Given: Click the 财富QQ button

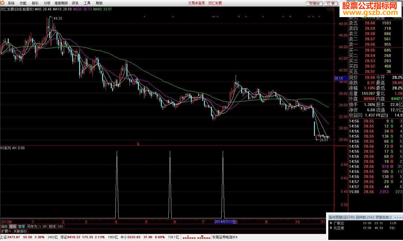Looking at the screenshot, I should click(x=314, y=3).
